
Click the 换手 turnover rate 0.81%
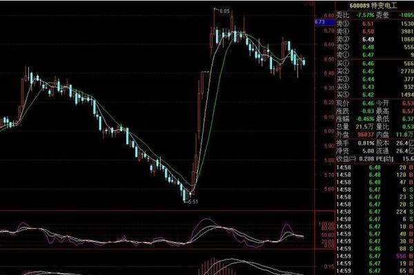click(366, 143)
